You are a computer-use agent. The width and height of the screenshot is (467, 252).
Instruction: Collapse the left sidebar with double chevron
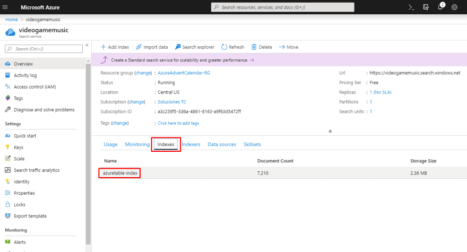click(x=87, y=45)
